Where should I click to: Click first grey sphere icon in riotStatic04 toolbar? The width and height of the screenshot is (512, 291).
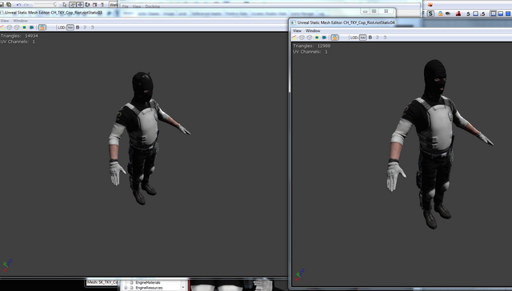(302, 38)
